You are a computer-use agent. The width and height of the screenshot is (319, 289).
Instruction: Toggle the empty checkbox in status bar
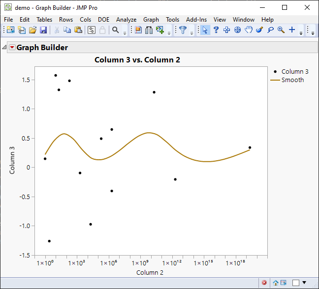[296, 283]
